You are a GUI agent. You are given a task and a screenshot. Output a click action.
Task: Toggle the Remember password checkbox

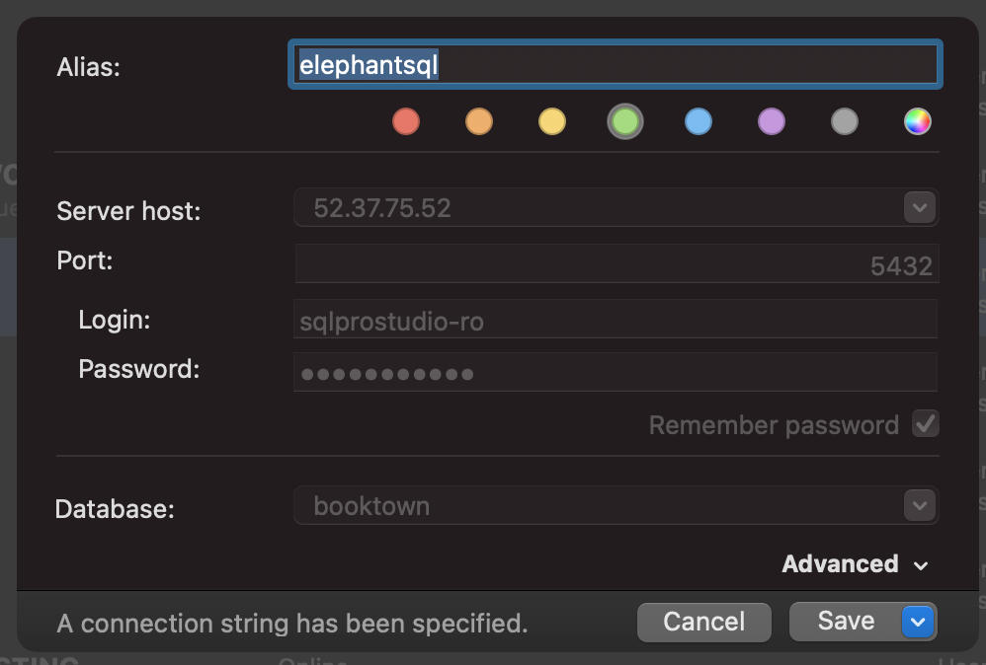(925, 424)
